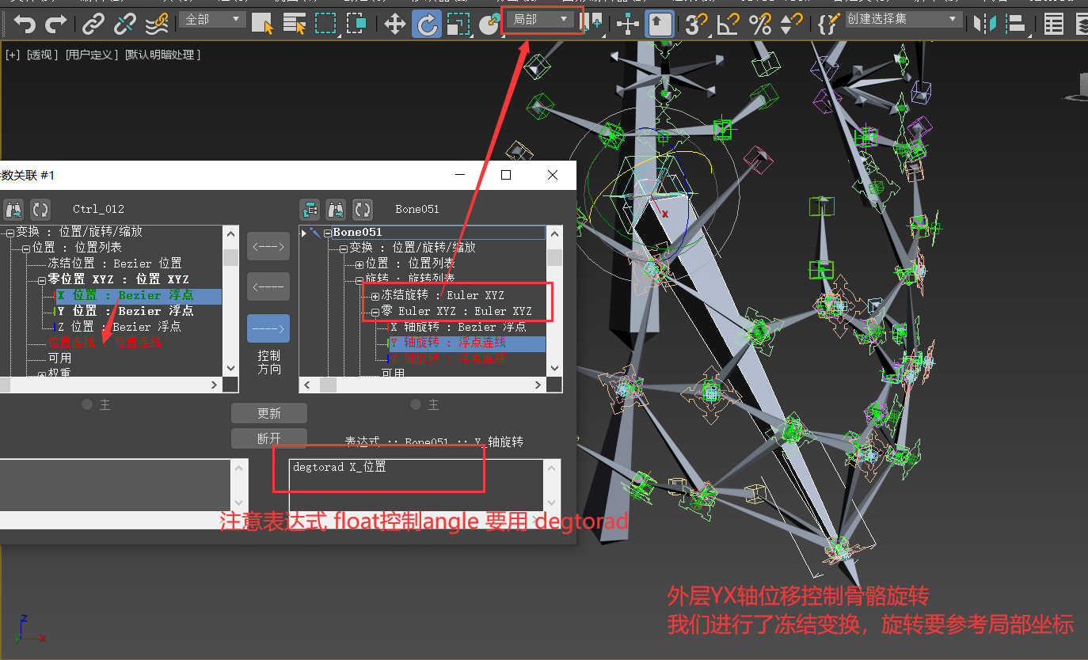Click the 更新 button
1088x660 pixels.
pos(269,413)
